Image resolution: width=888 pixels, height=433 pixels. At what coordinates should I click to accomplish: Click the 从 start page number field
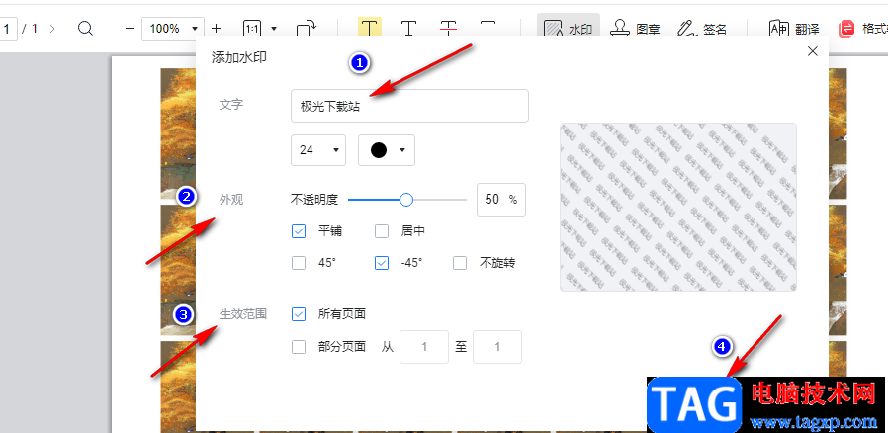click(x=424, y=347)
